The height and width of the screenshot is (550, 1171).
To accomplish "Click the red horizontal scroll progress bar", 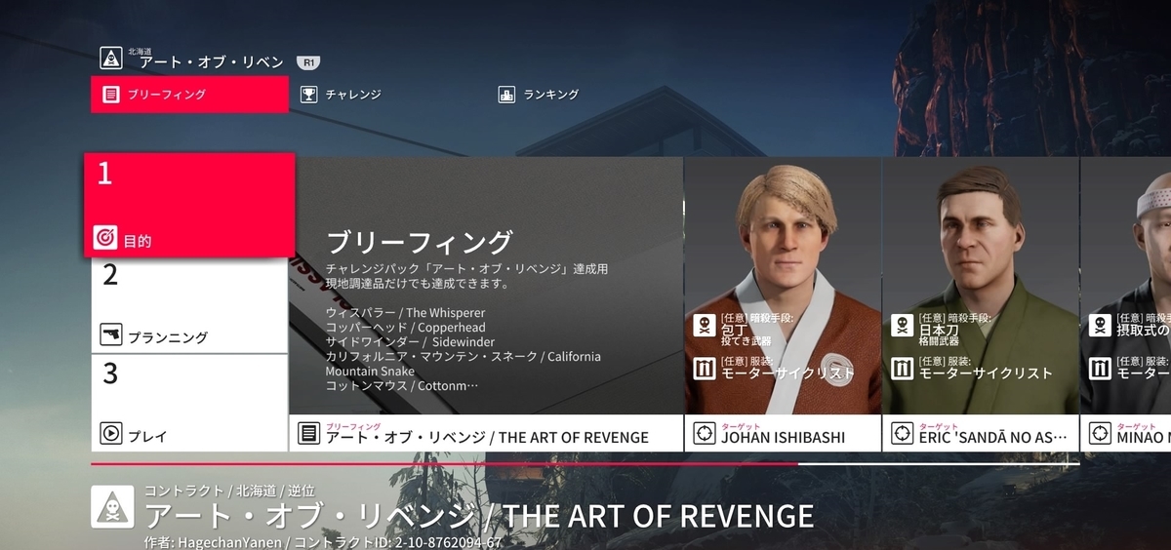I will (x=444, y=463).
